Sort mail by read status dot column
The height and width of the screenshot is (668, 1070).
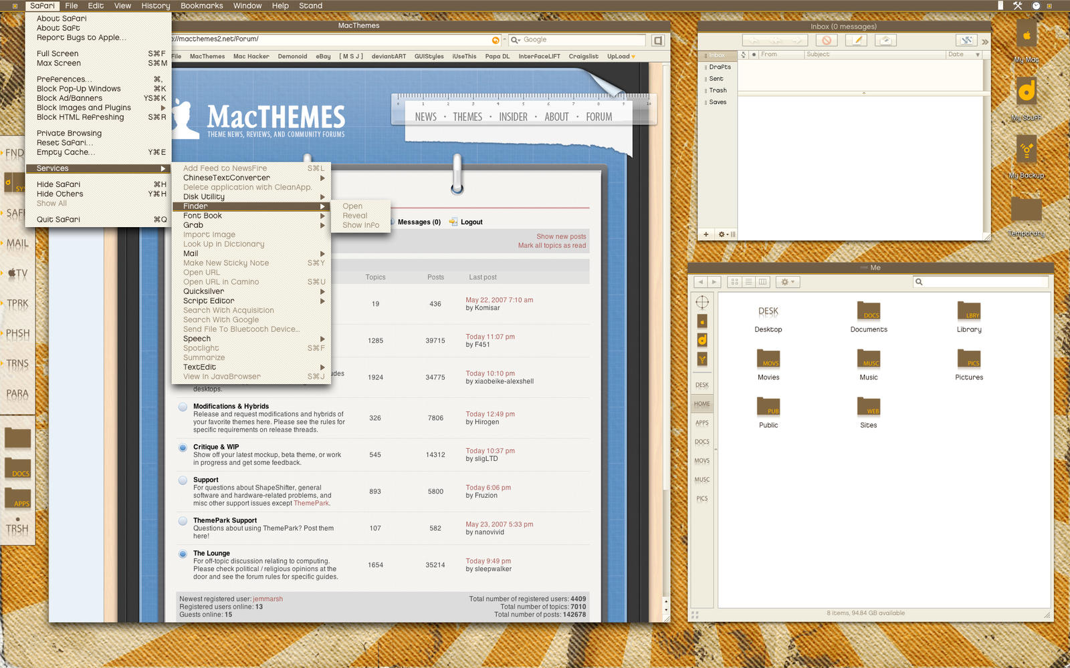754,55
